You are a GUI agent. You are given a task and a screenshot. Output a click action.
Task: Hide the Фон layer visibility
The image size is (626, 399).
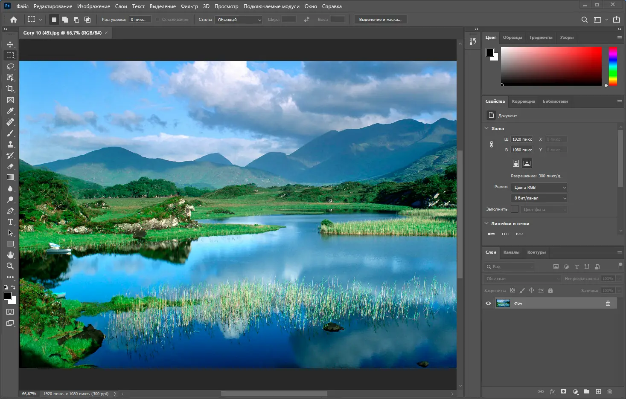[488, 303]
